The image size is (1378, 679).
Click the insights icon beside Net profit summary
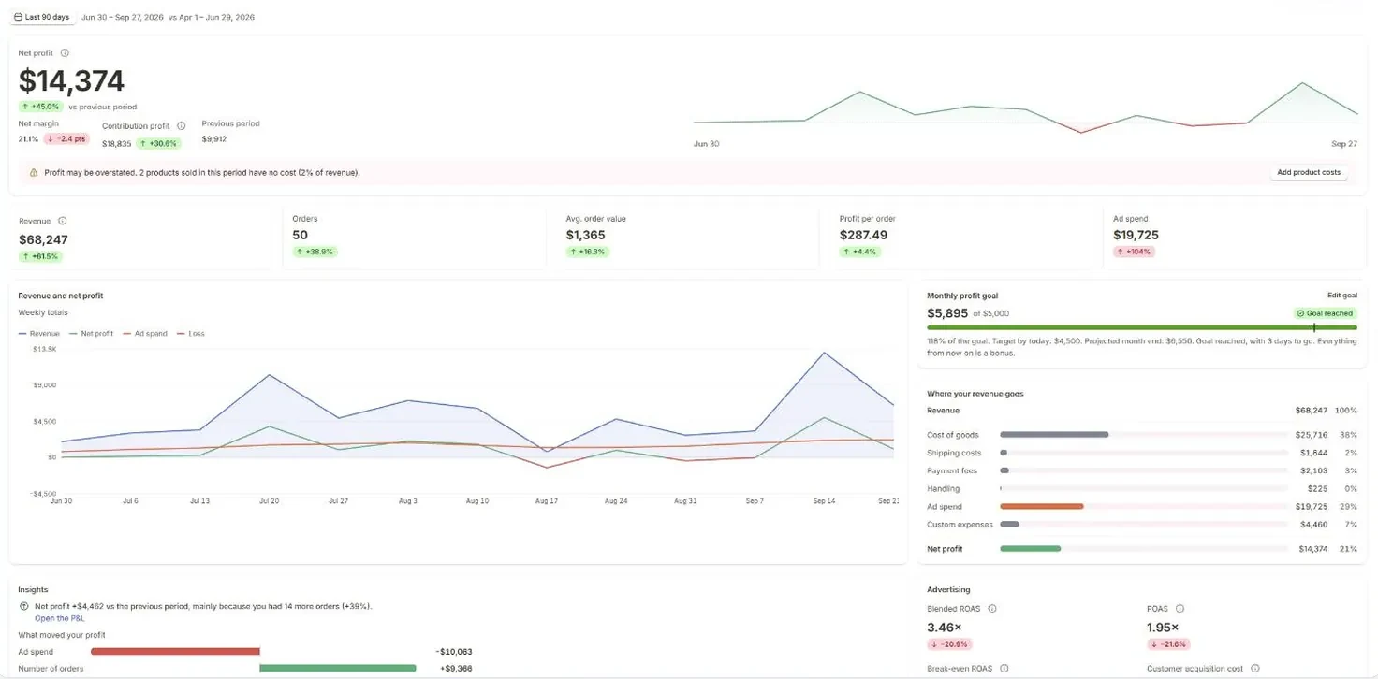pos(25,606)
